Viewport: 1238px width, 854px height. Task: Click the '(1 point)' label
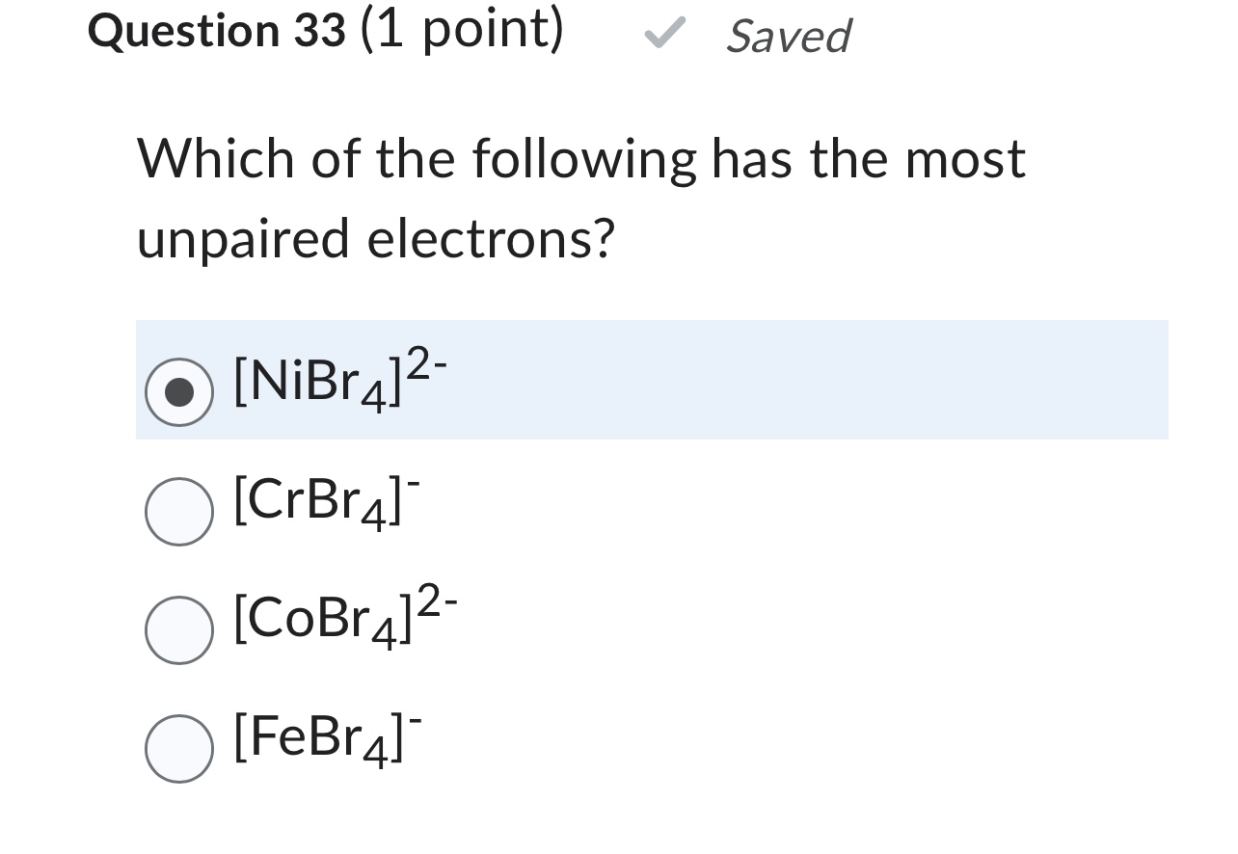[x=461, y=28]
